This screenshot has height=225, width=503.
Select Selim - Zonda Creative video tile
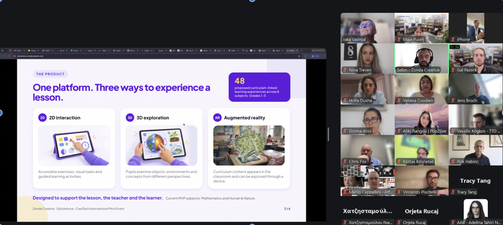(x=421, y=59)
